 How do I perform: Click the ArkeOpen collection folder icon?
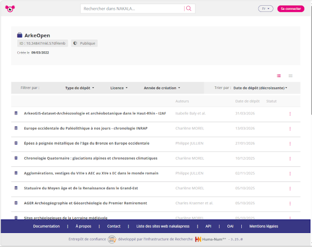20,35
